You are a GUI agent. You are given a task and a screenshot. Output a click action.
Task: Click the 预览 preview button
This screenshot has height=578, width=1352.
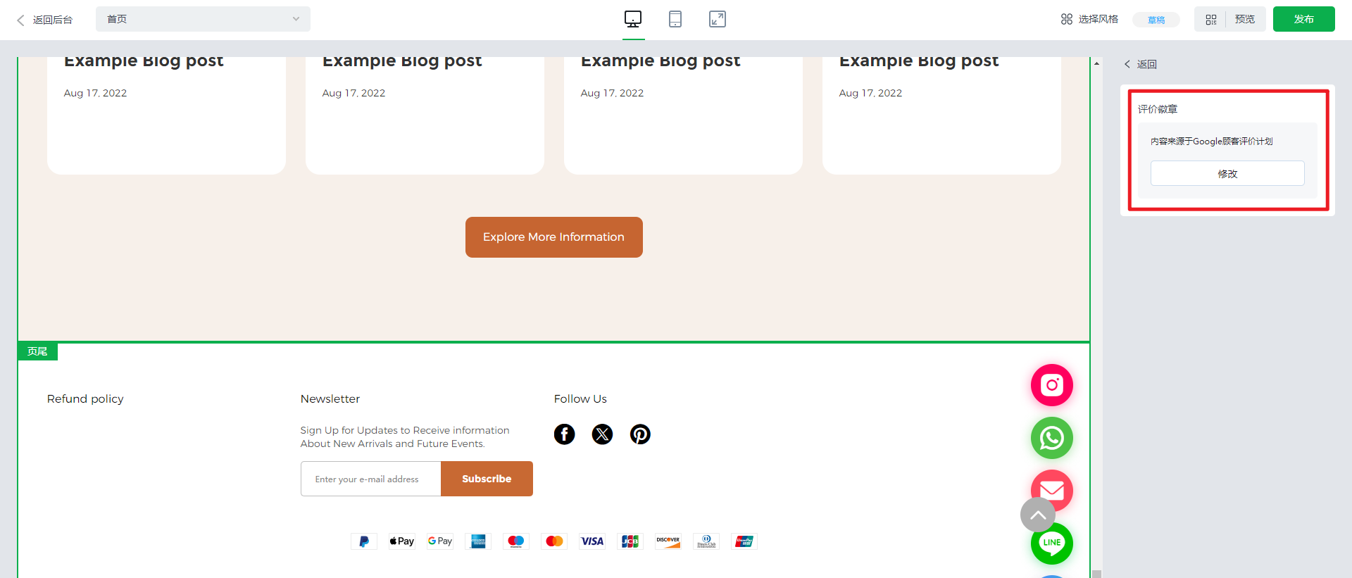(x=1245, y=19)
